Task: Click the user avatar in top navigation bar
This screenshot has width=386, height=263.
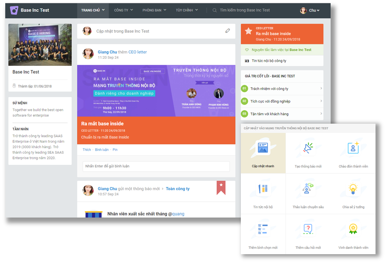Action: click(303, 10)
